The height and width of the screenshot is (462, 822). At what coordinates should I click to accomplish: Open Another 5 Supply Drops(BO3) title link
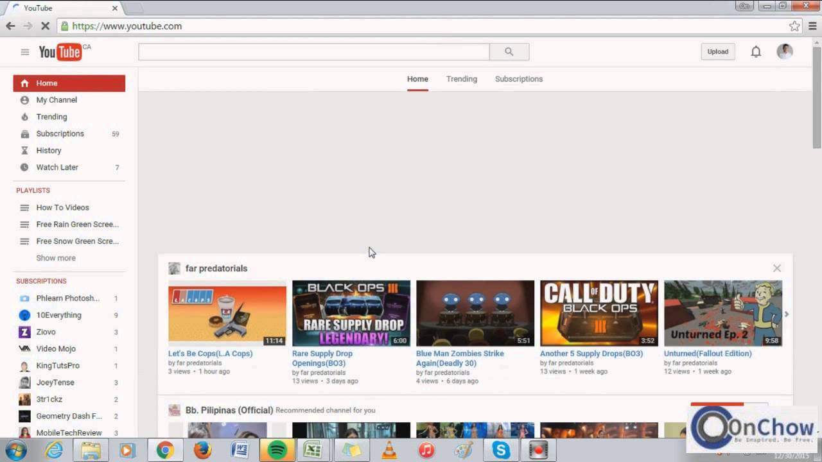[x=591, y=354]
